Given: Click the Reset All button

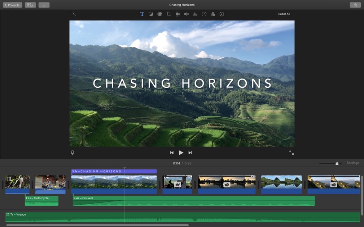Looking at the screenshot, I should [284, 14].
